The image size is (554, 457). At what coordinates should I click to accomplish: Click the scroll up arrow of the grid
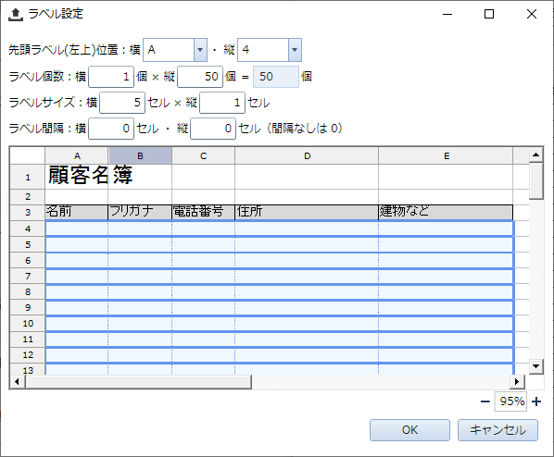pos(536,154)
